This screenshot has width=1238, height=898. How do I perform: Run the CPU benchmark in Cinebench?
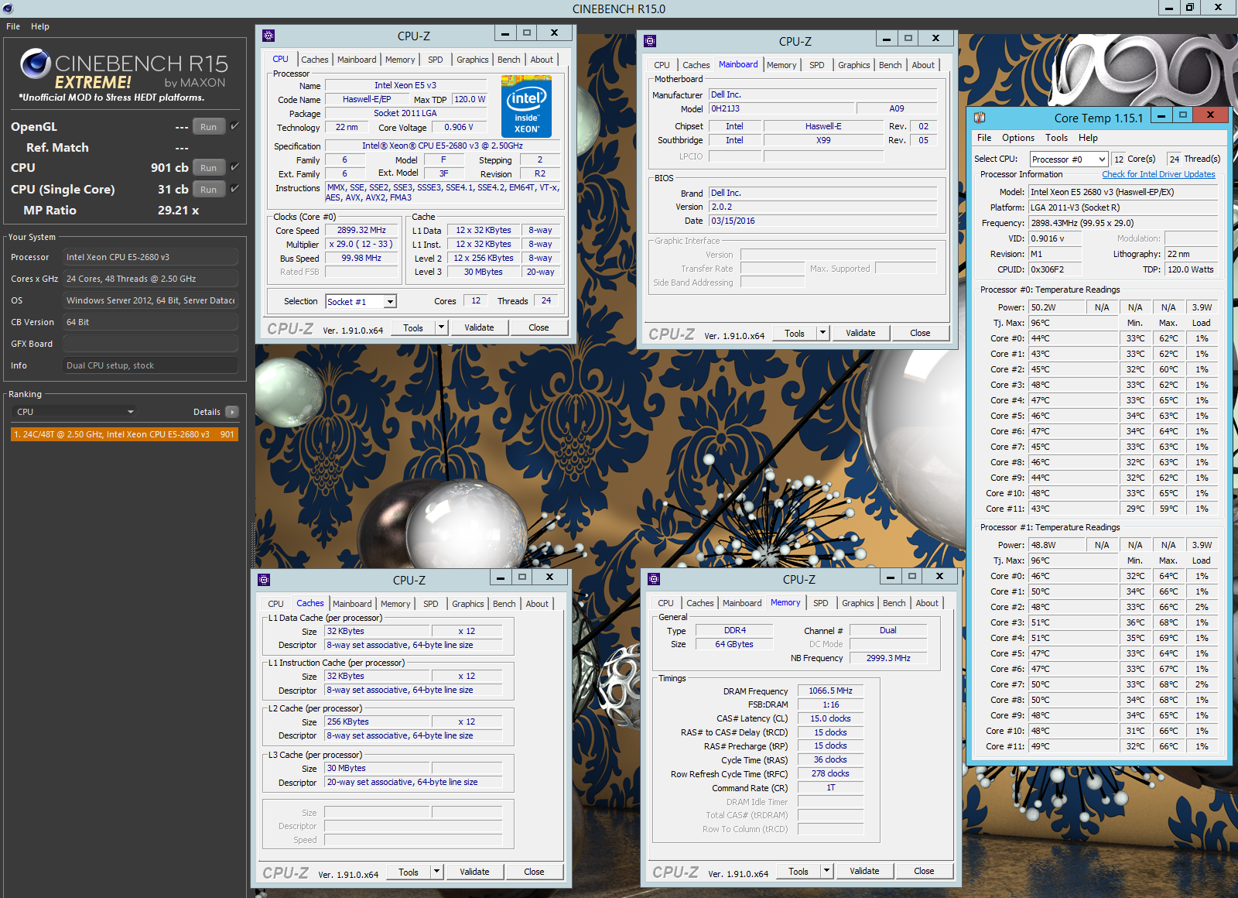pyautogui.click(x=209, y=167)
